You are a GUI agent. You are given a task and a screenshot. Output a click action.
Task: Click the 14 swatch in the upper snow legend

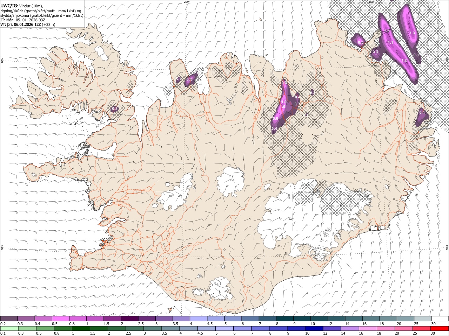pyautogui.click(x=354, y=318)
